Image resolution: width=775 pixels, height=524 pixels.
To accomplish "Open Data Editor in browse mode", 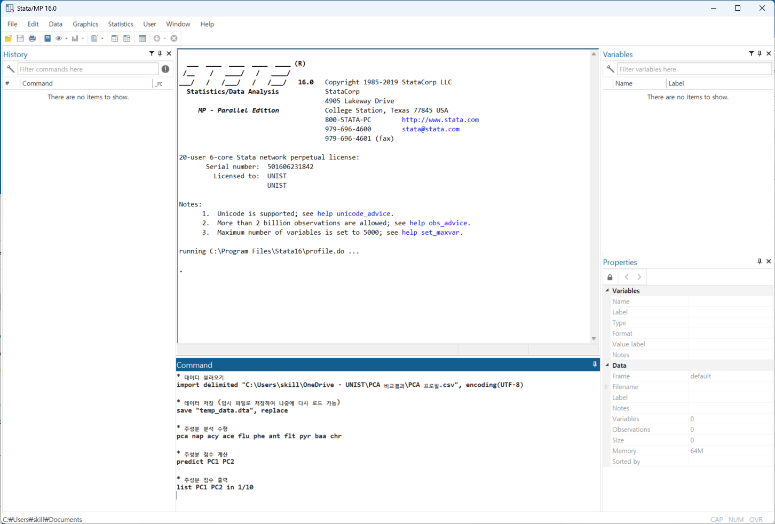I will click(x=127, y=38).
